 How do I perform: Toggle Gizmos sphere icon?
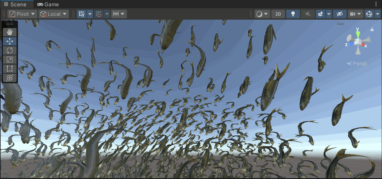pyautogui.click(x=369, y=14)
